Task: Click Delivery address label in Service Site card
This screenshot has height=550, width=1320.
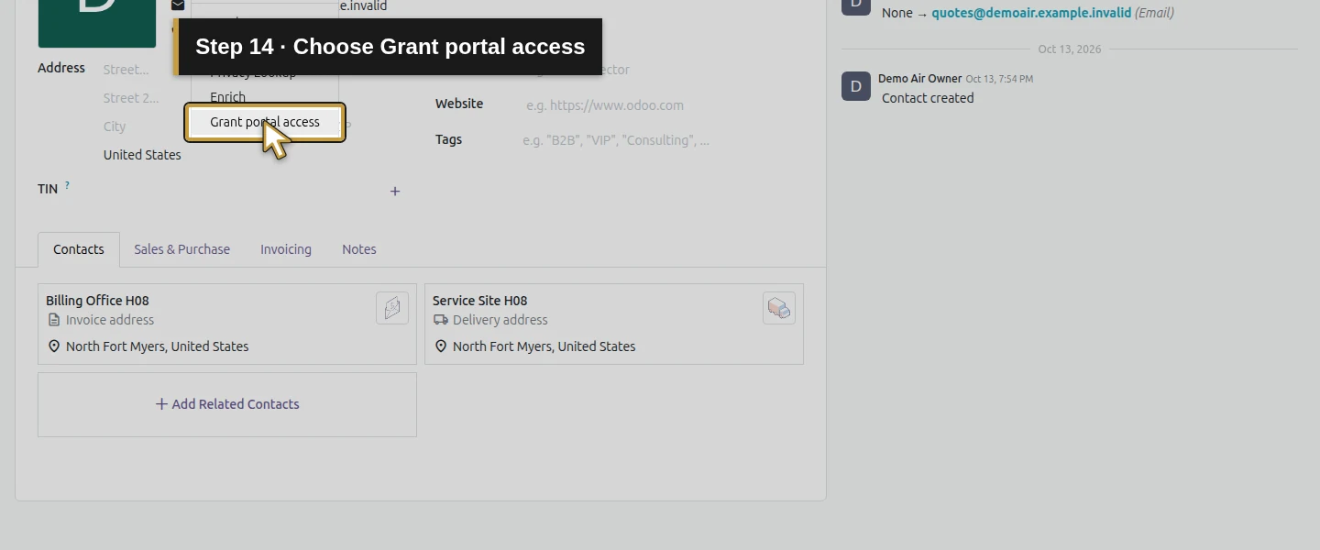Action: pos(500,320)
